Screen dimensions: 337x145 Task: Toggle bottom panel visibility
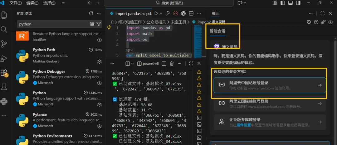(291, 3)
